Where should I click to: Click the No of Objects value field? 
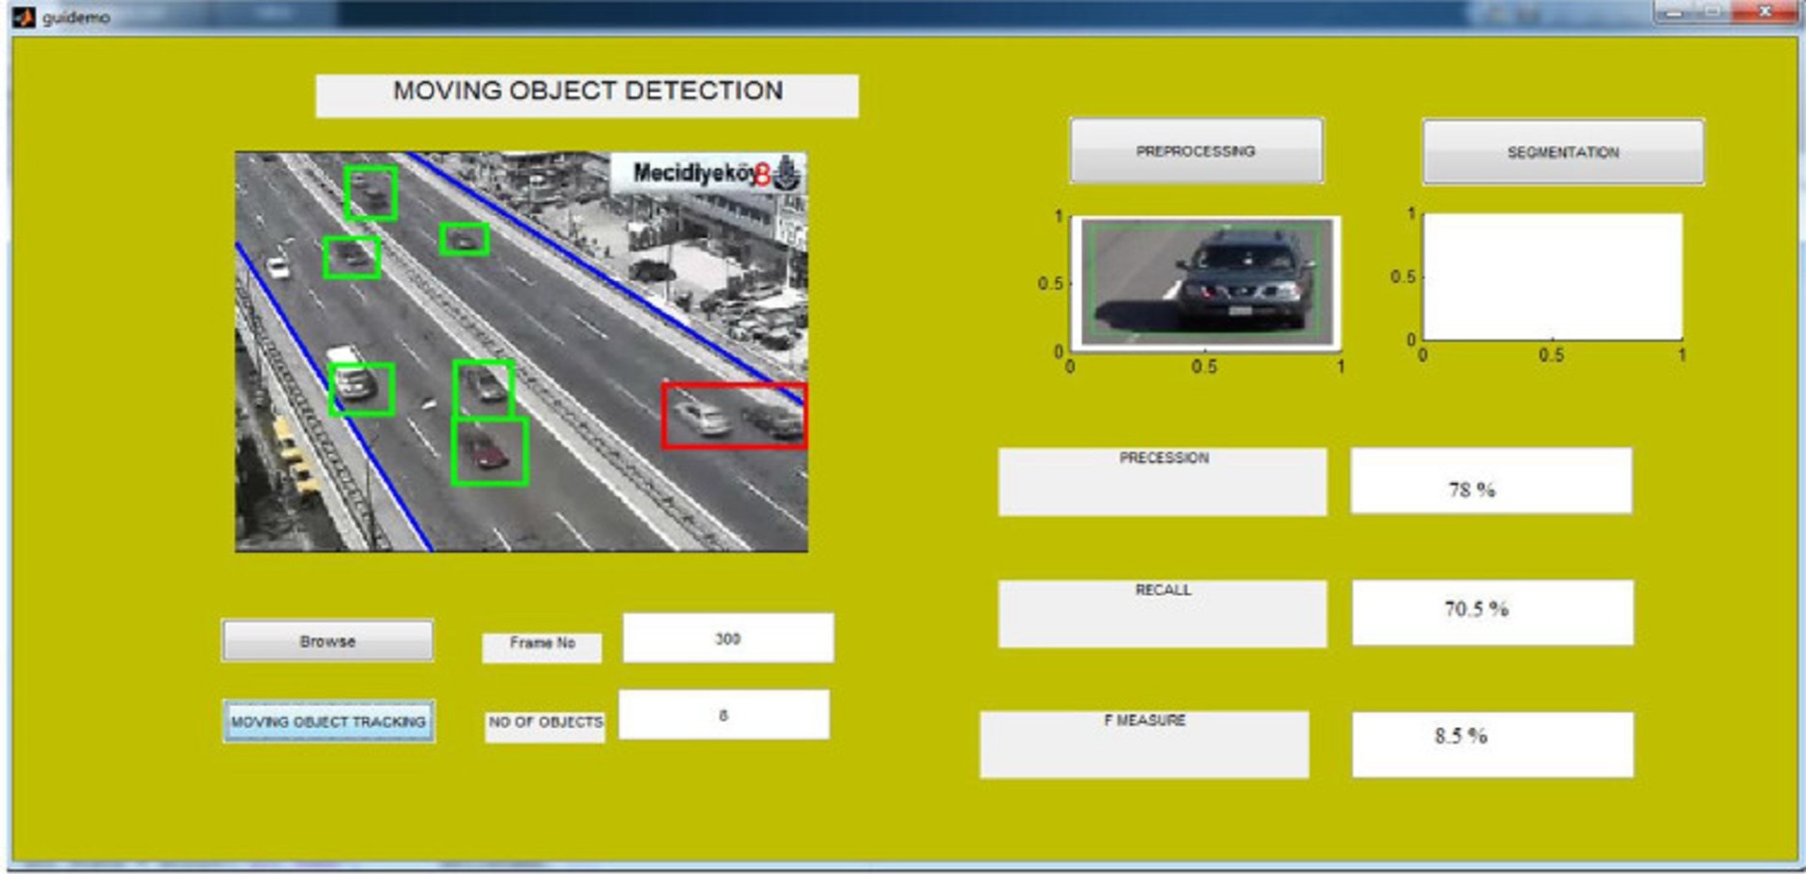point(723,716)
